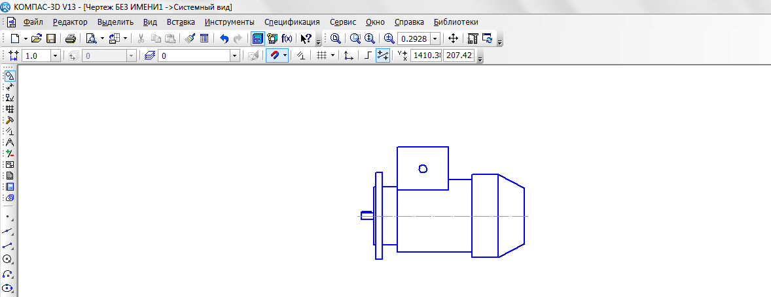
Task: Open the new document type dropdown arrow
Action: (26, 39)
